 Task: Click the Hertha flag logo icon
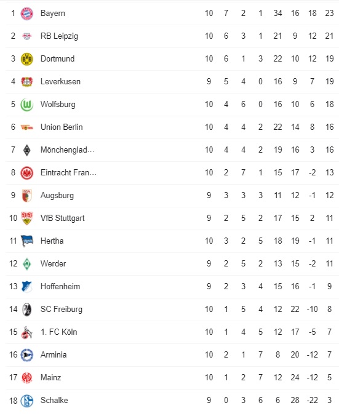(27, 241)
